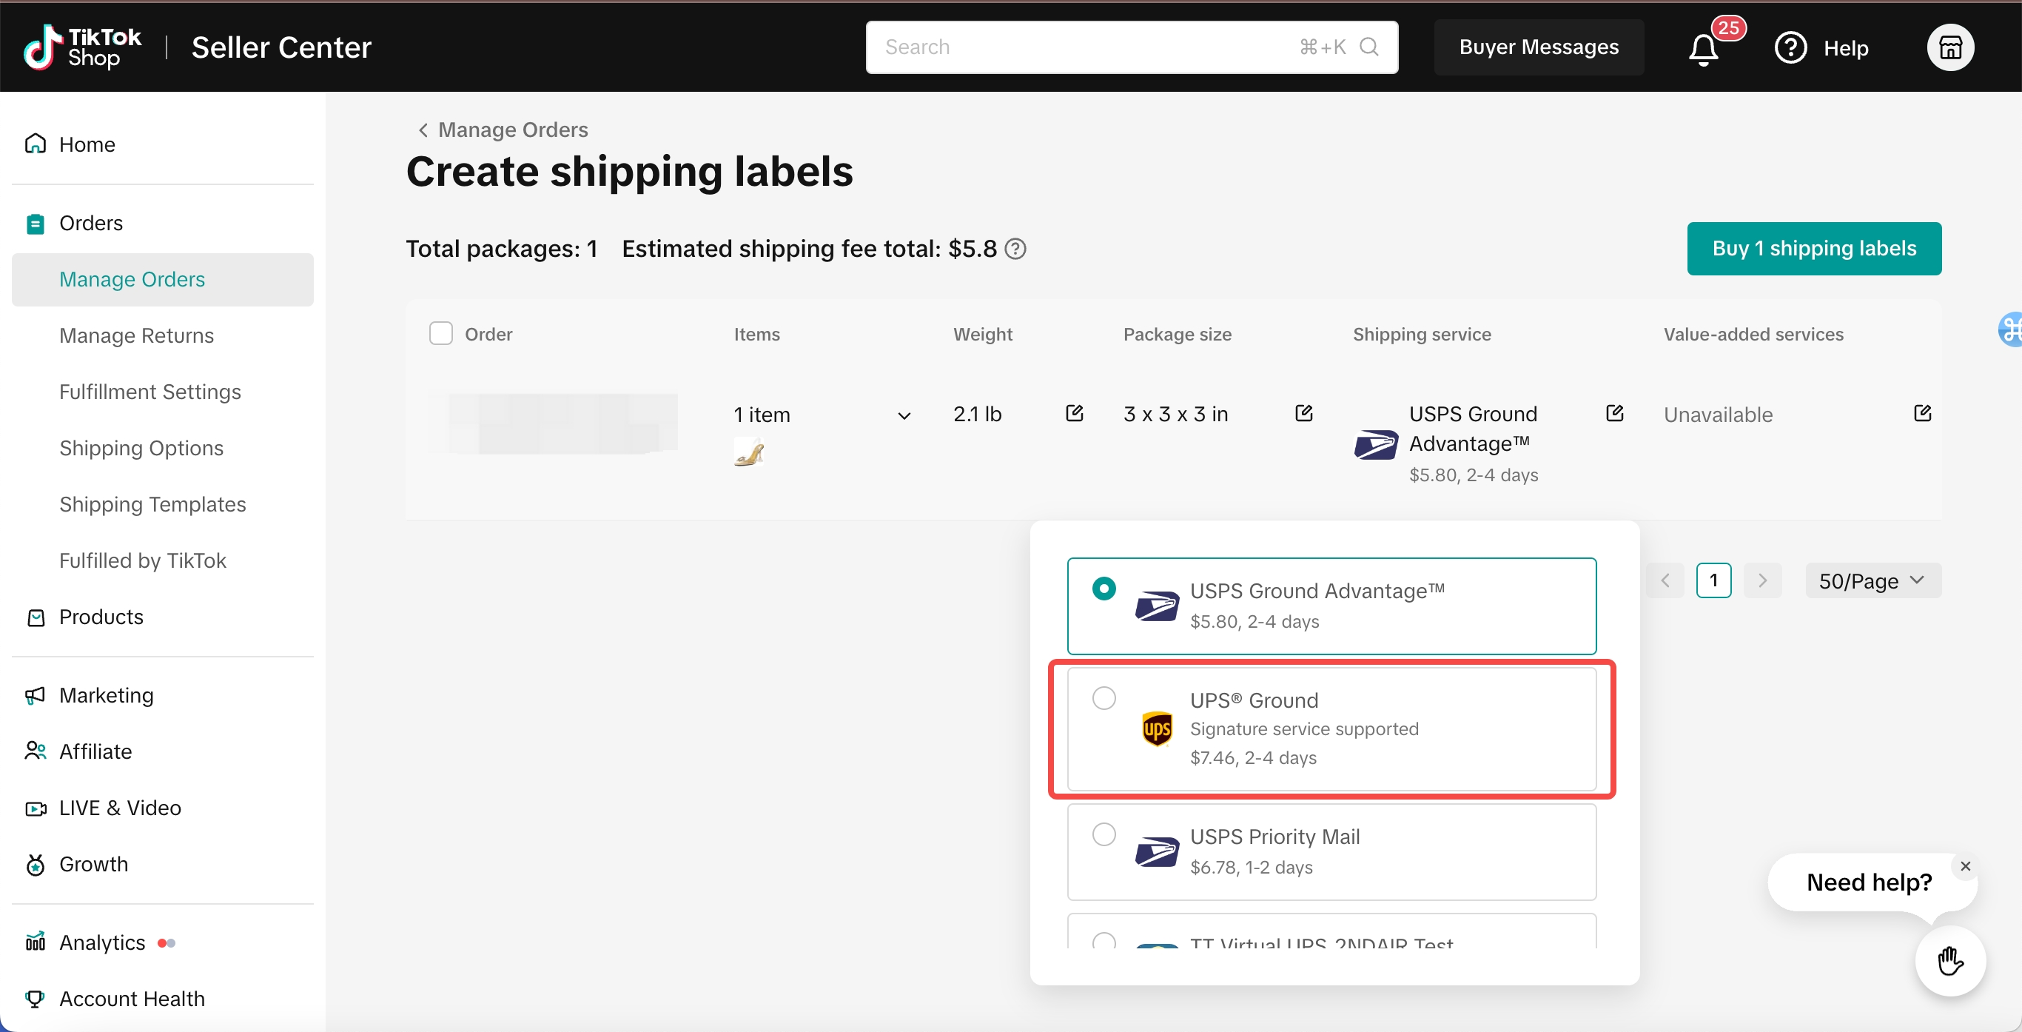Viewport: 2022px width, 1032px height.
Task: Tick the Order select-all checkbox
Action: point(441,334)
